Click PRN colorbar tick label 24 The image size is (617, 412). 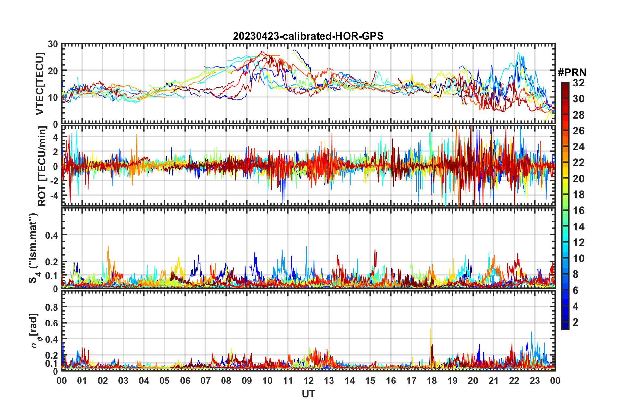click(x=578, y=147)
